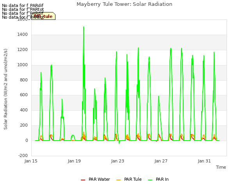Click the PAR Water red legend swatch
This screenshot has width=250, height=187.
(x=83, y=180)
